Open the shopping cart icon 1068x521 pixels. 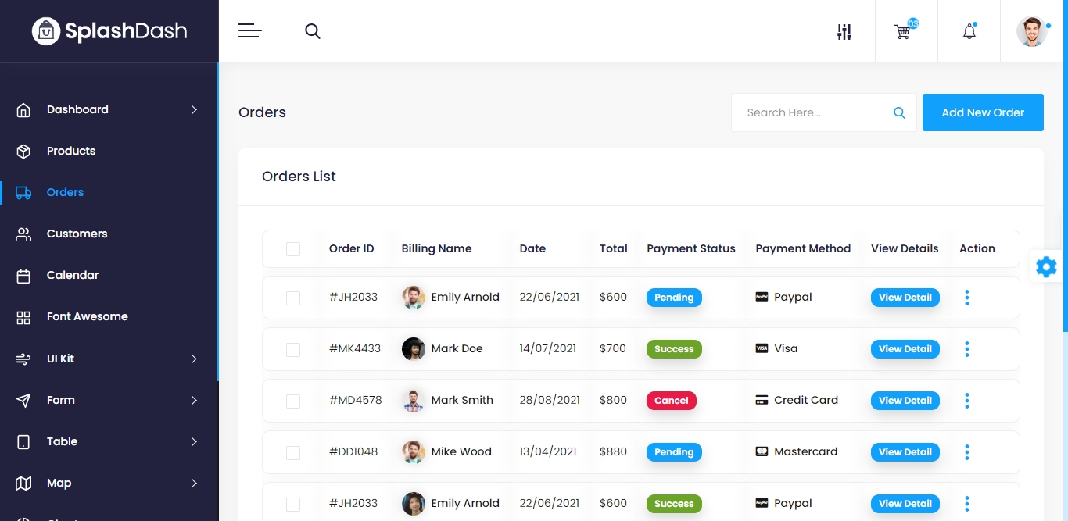tap(903, 32)
